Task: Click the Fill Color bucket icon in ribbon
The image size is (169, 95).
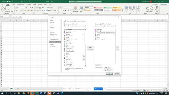Action: tap(28, 11)
